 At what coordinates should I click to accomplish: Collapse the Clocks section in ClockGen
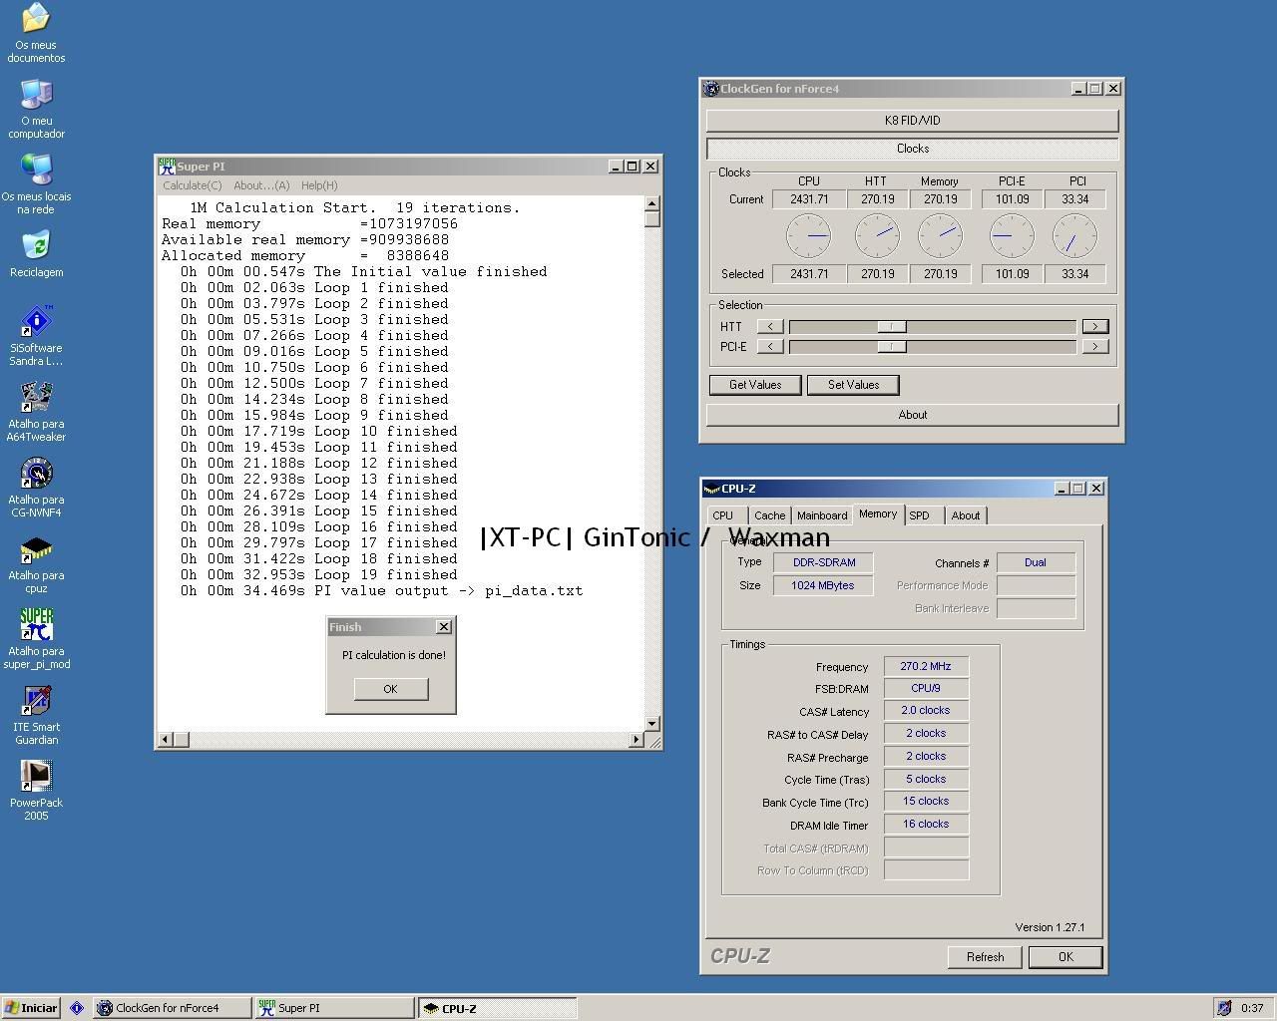pyautogui.click(x=913, y=149)
